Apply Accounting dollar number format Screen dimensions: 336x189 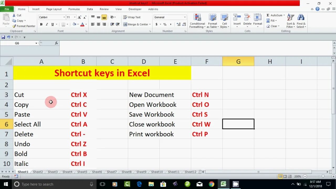coord(157,24)
